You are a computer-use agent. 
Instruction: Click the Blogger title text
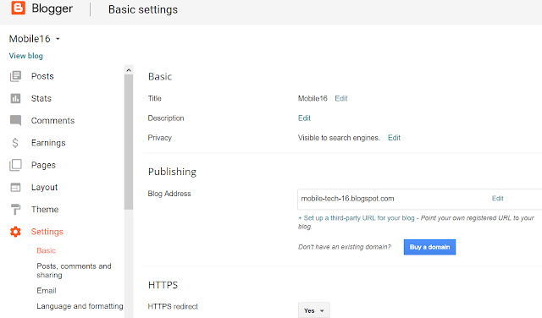(53, 8)
